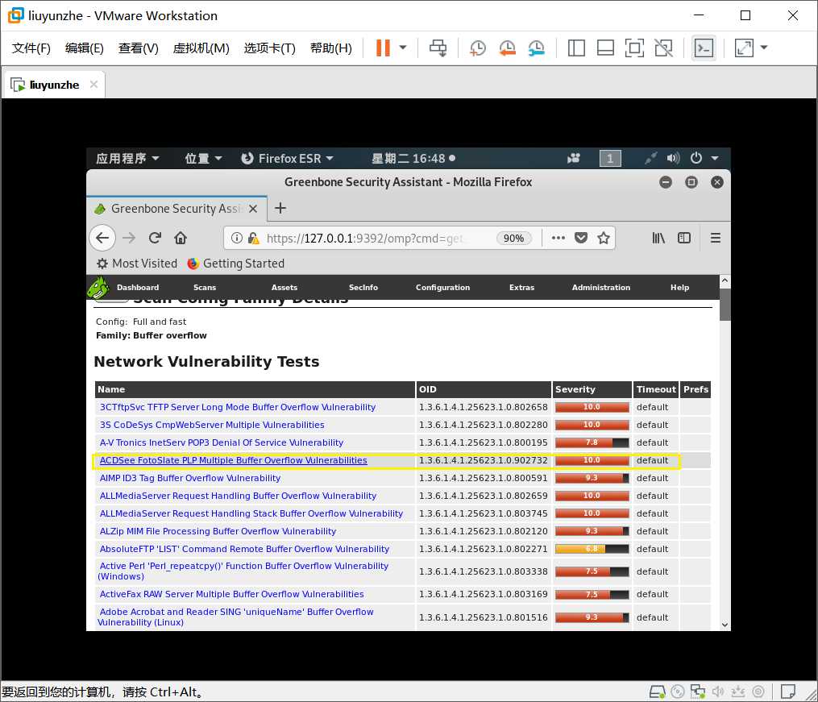Open Firefox library icon

(658, 238)
